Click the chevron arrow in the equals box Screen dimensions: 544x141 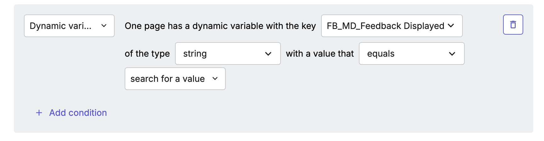click(x=452, y=54)
